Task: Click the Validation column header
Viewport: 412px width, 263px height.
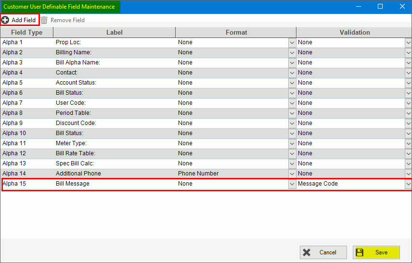Action: click(354, 32)
